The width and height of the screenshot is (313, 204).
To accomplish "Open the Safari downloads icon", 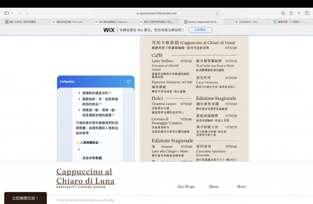I will click(283, 13).
